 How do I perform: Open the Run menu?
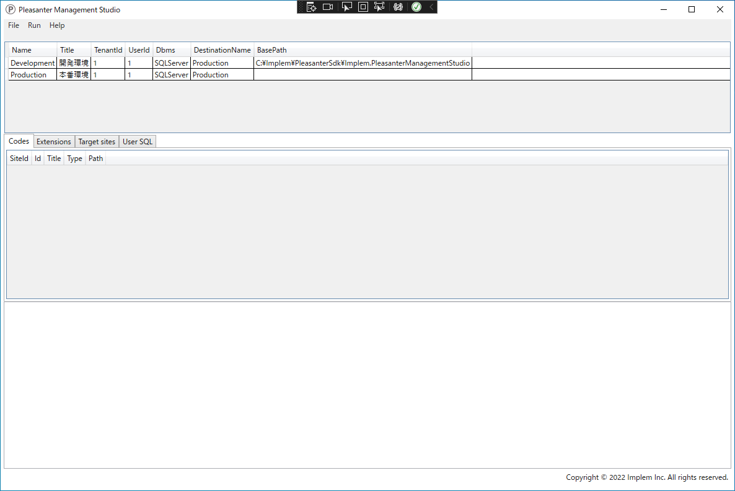[x=34, y=25]
